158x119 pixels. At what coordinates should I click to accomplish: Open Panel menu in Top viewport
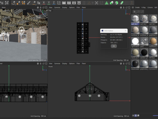click(84, 8)
